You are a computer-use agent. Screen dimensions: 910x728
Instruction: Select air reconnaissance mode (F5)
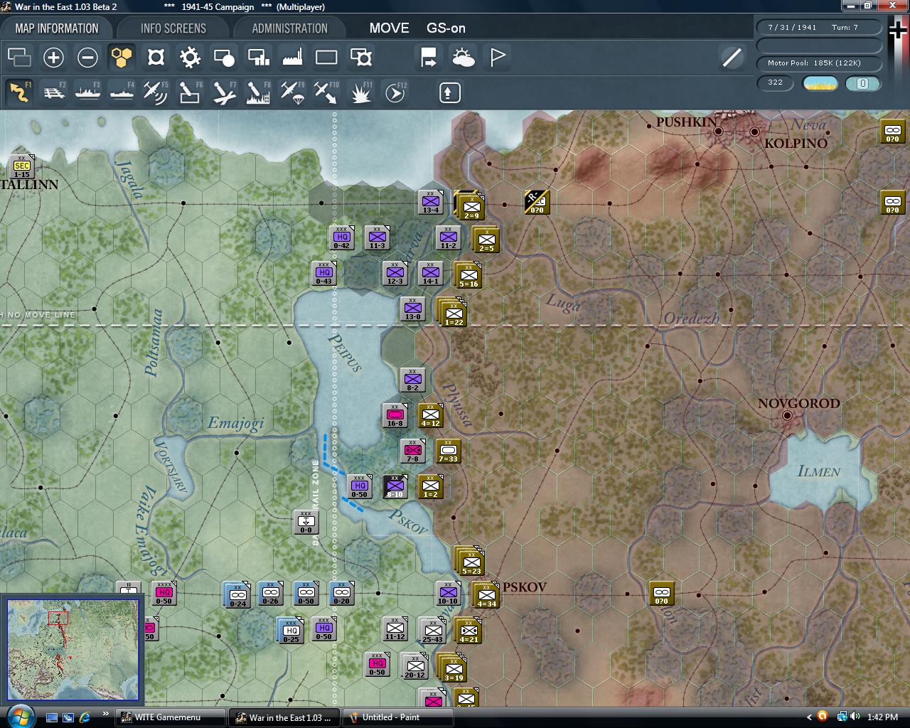pyautogui.click(x=156, y=92)
